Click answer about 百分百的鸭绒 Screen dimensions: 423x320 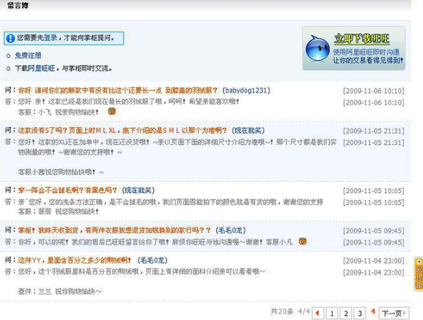[x=142, y=271]
